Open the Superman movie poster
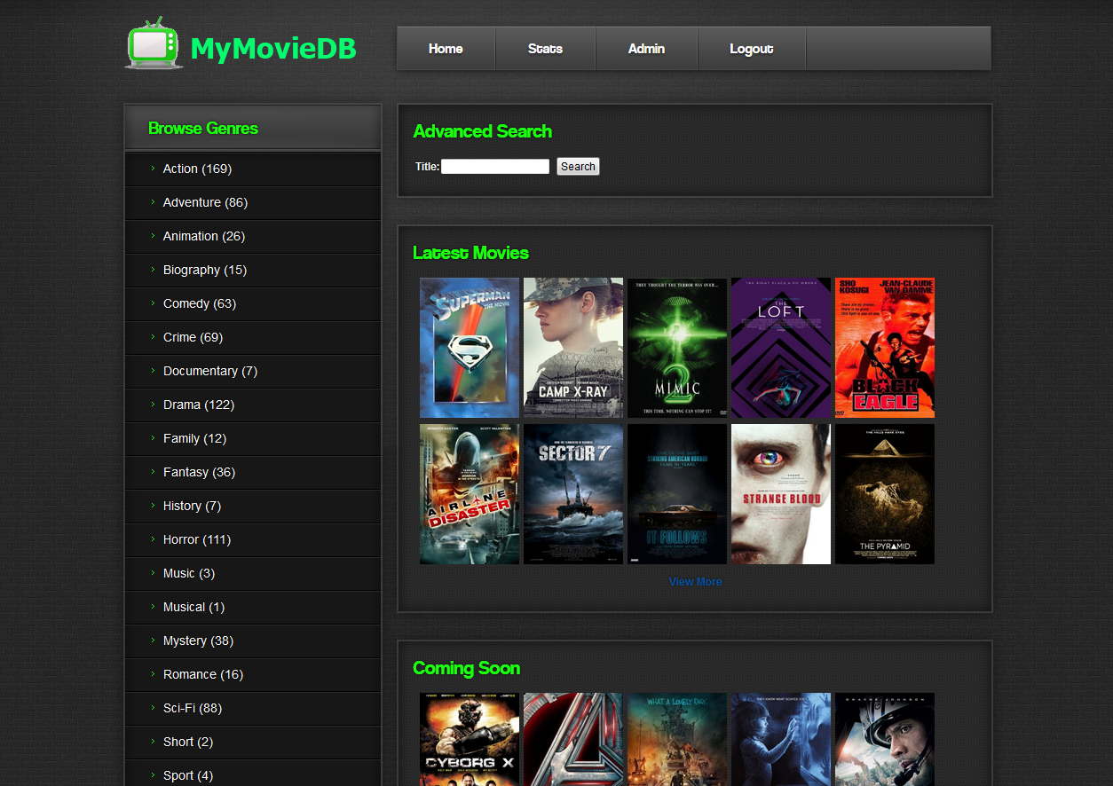This screenshot has height=786, width=1113. 469,347
